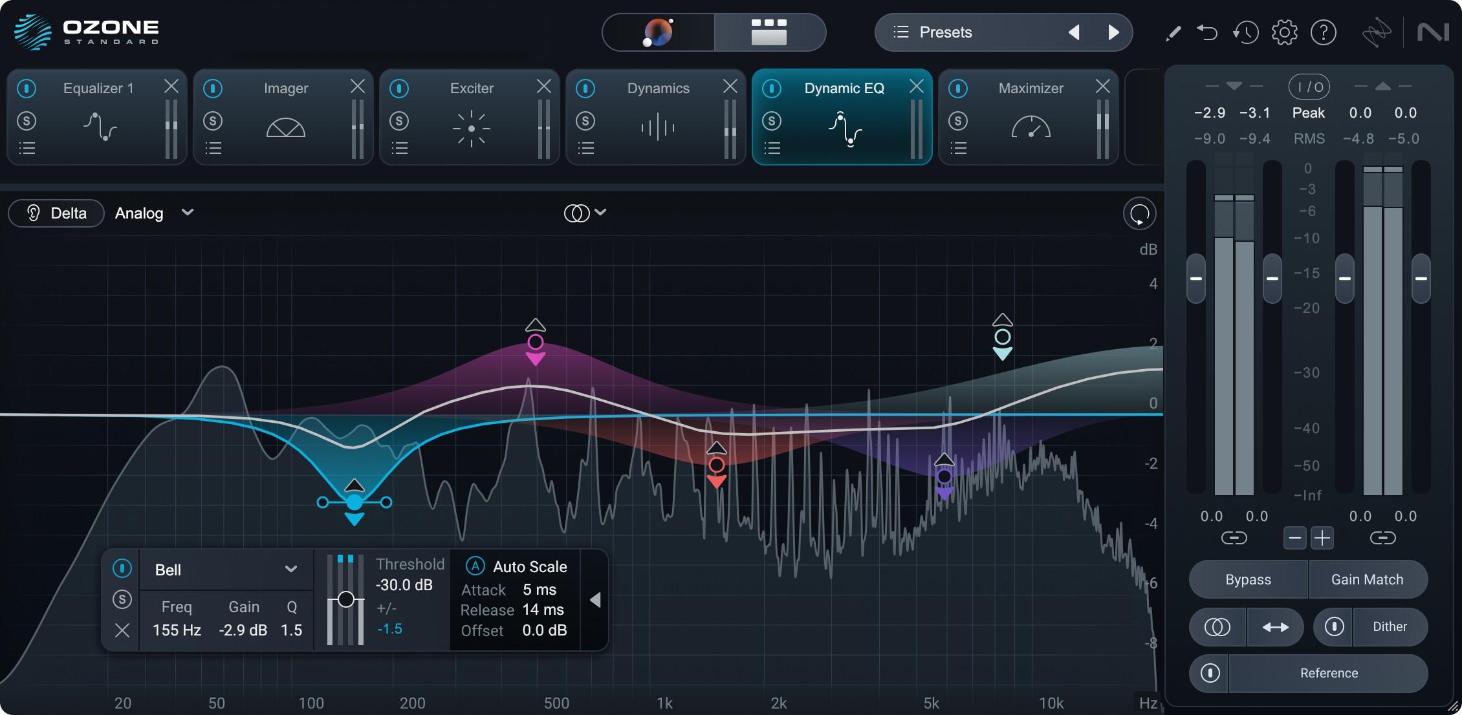Click the Gain Match button
Viewport: 1462px width, 715px height.
pyautogui.click(x=1368, y=579)
